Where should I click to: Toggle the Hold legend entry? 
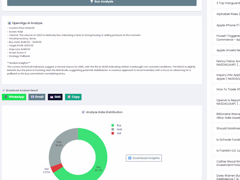click(117, 129)
